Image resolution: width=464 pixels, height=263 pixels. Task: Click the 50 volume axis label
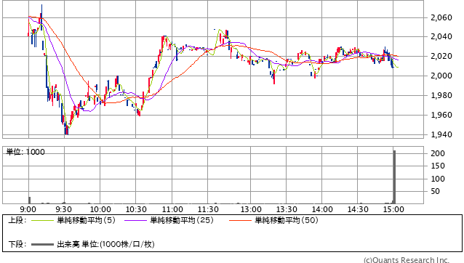click(436, 191)
